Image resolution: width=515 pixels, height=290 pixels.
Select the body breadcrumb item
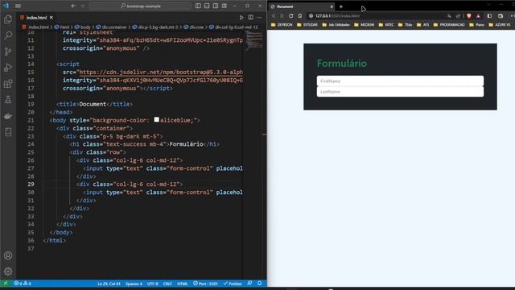(x=82, y=27)
